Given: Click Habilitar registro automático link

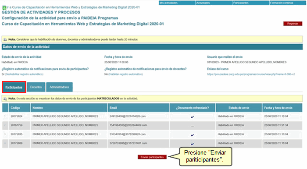Looking at the screenshot, I should (125, 74).
